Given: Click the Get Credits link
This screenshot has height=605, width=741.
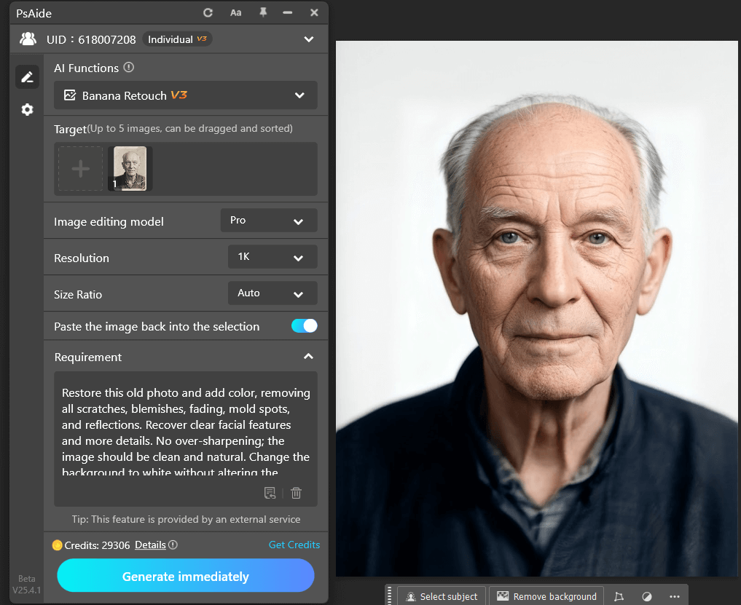Looking at the screenshot, I should tap(294, 545).
